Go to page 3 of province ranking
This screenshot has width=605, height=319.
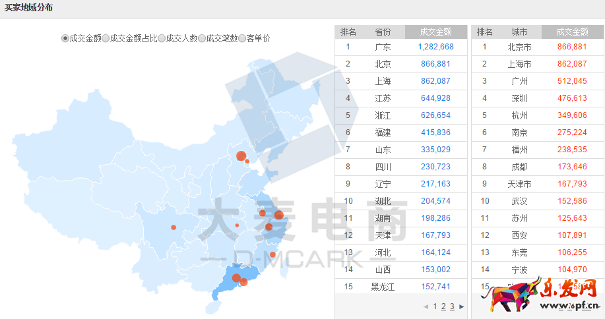(452, 306)
